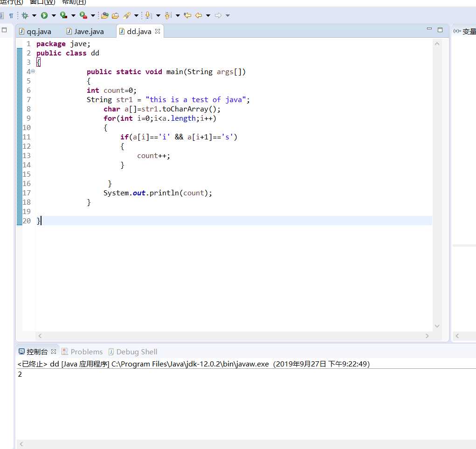Click the editor vertical scroll down arrow
This screenshot has width=476, height=449.
point(437,326)
